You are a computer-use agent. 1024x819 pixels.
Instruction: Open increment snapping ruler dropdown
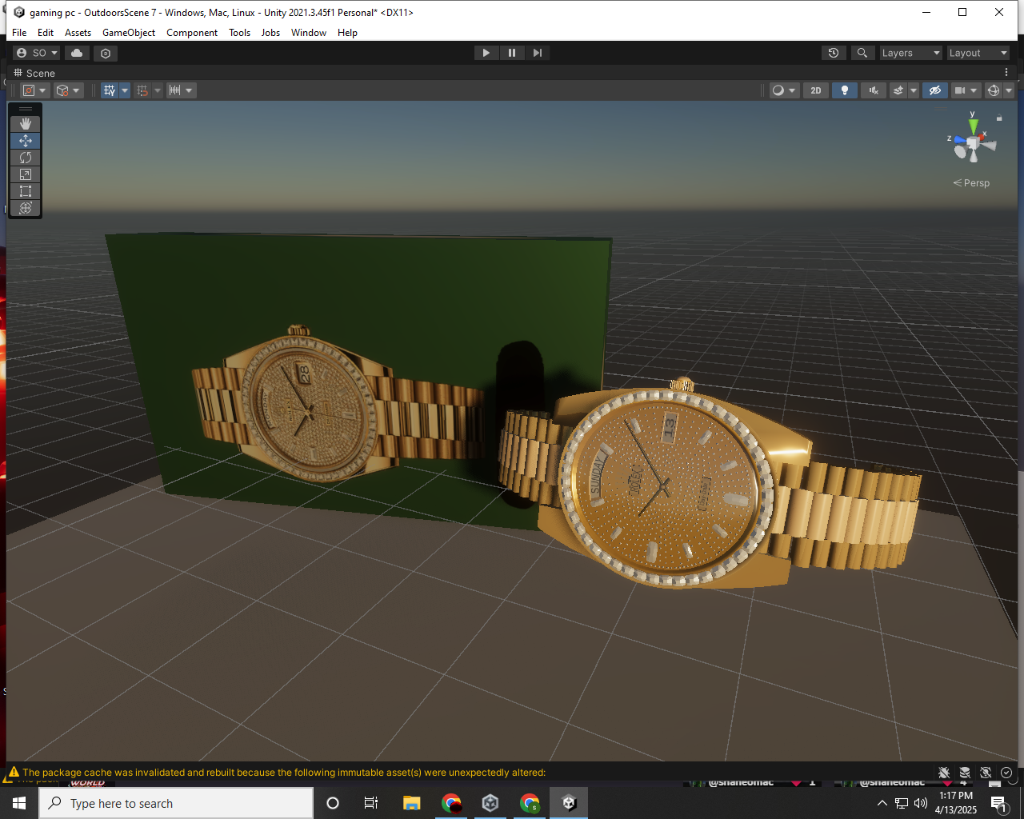[x=181, y=90]
